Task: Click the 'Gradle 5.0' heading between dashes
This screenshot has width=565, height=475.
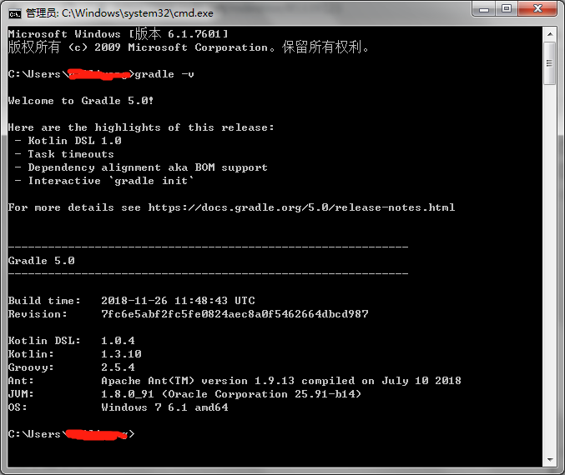Action: [42, 261]
